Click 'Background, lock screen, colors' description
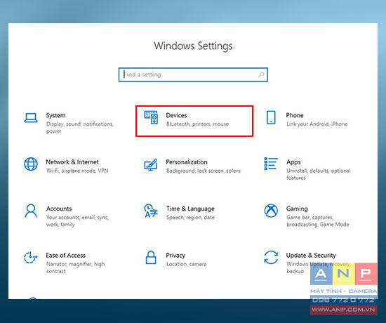The height and width of the screenshot is (323, 386). tap(204, 171)
